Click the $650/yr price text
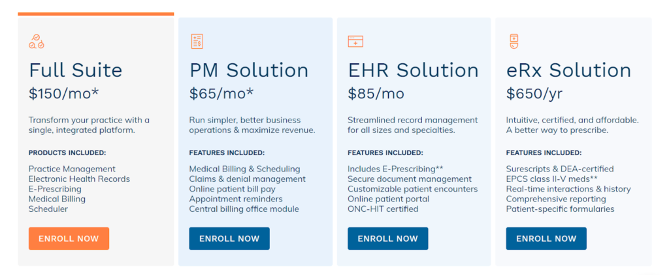Screen dimensions: 669x275 (x=534, y=94)
